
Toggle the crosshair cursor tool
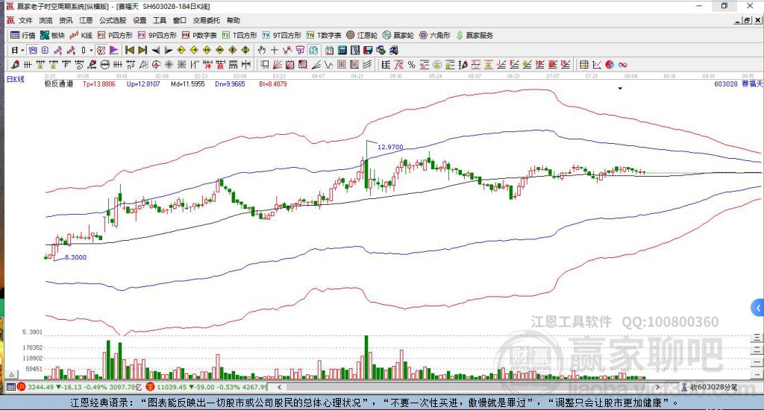coord(275,50)
